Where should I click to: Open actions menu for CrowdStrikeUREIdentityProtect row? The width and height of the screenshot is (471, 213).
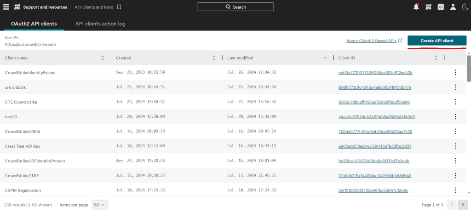coord(455,161)
